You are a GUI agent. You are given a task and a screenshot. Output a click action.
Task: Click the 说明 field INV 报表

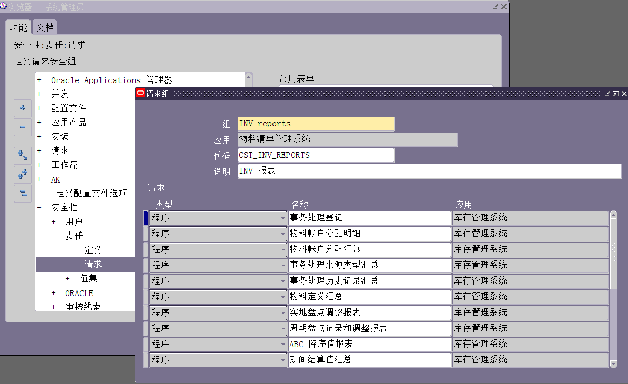pyautogui.click(x=430, y=171)
